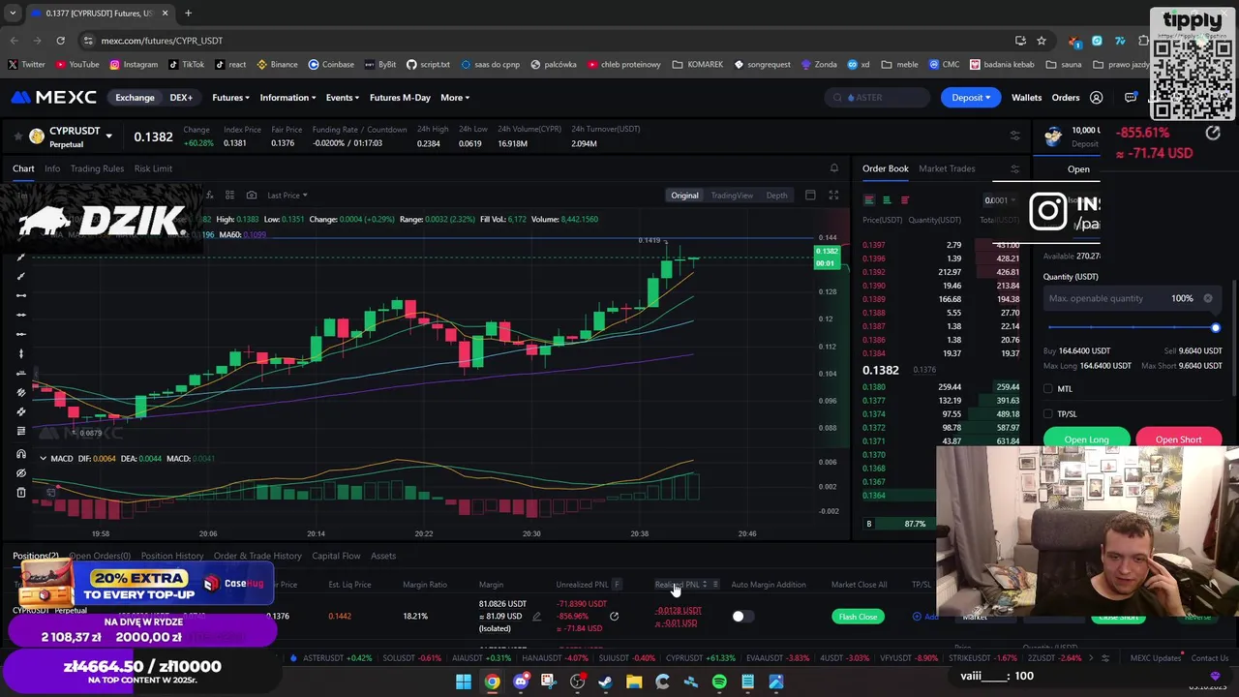This screenshot has height=697, width=1239.
Task: Open the chart alert bell icon
Action: 834,168
